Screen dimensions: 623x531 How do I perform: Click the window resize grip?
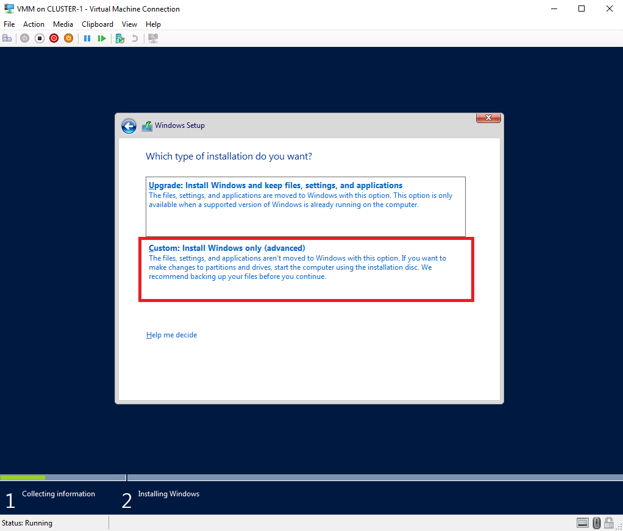[x=619, y=527]
